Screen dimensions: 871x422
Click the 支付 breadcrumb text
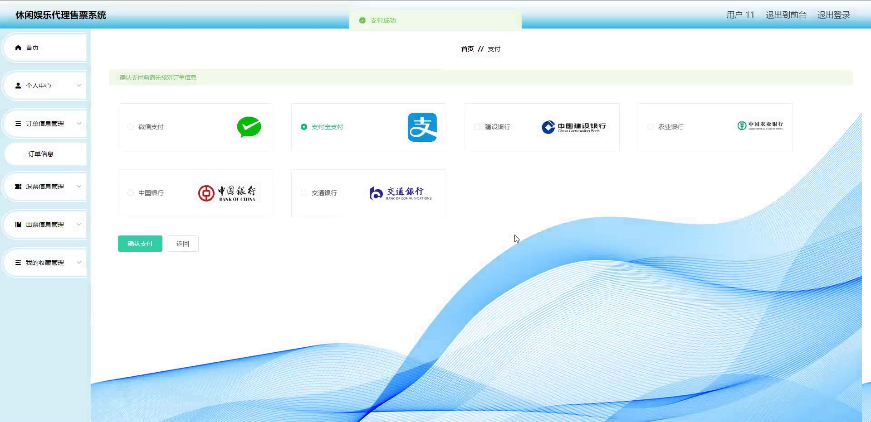[494, 49]
